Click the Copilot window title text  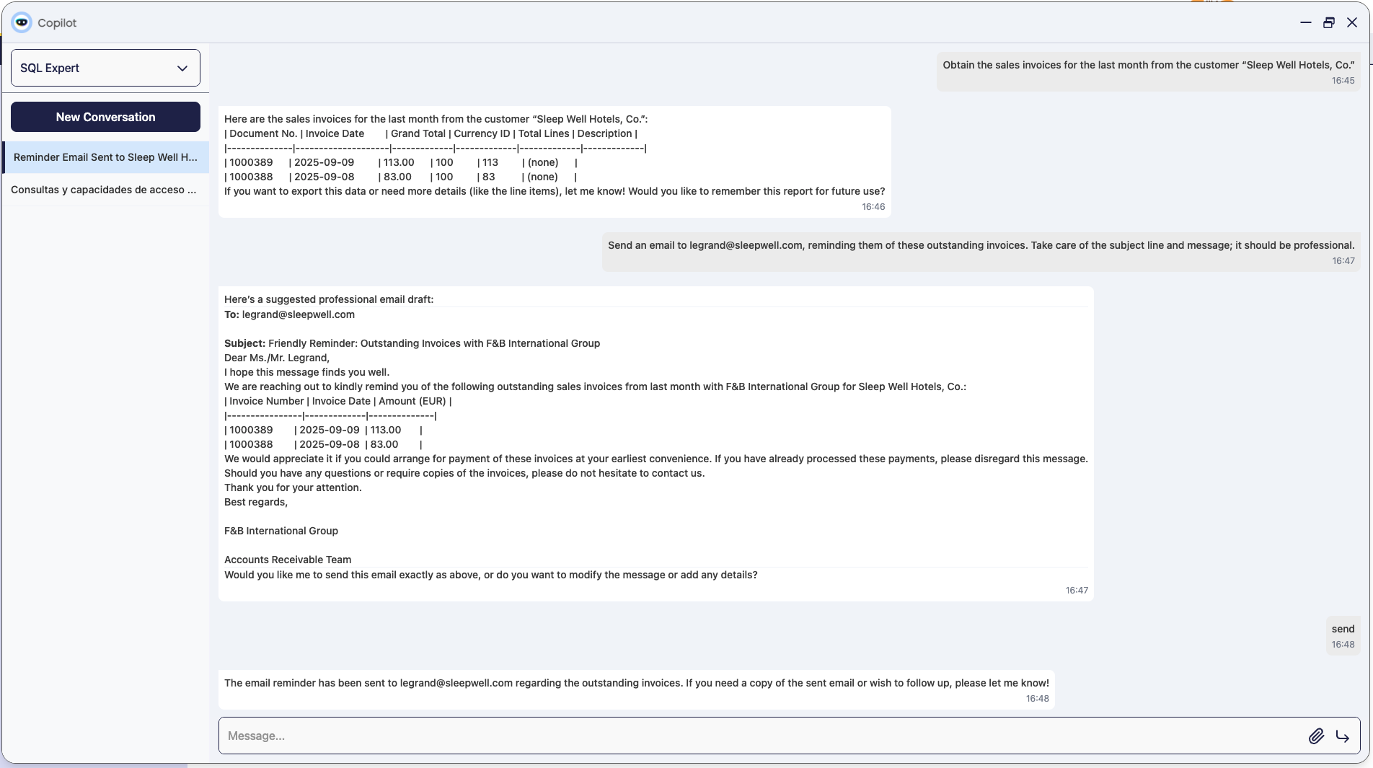(x=57, y=22)
